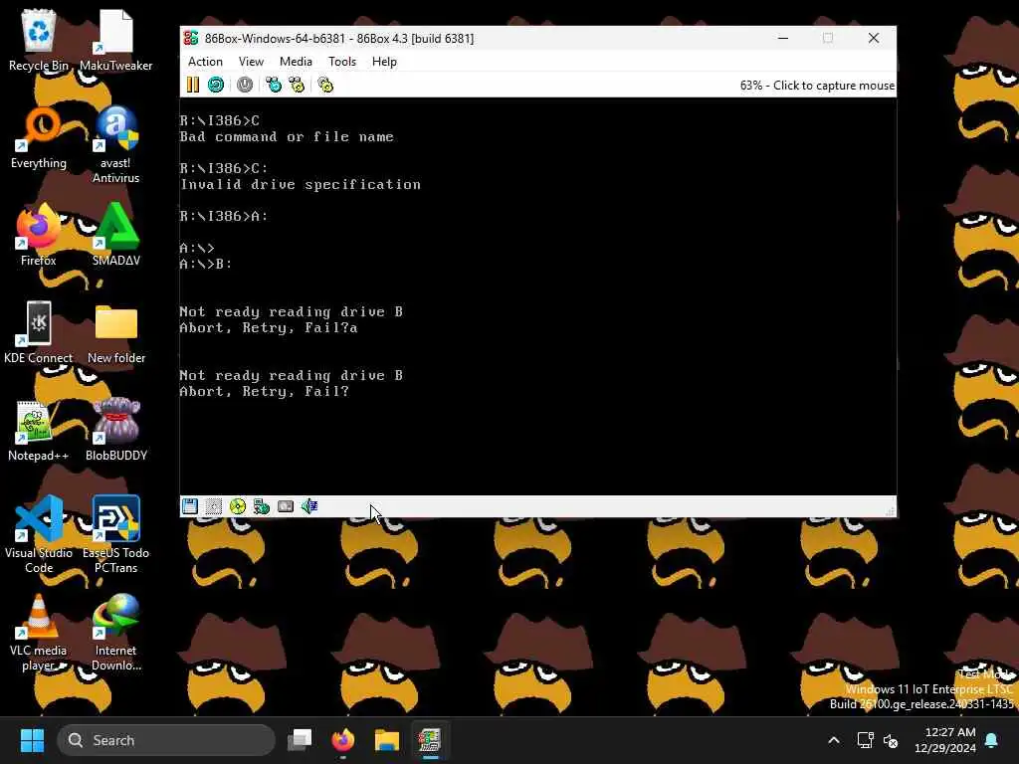This screenshot has width=1019, height=764.
Task: Minimize the 86Box window
Action: 783,39
